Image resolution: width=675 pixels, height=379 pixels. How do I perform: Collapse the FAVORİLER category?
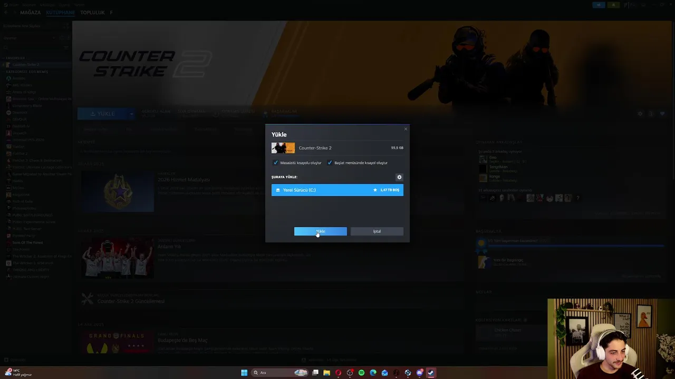click(x=14, y=58)
